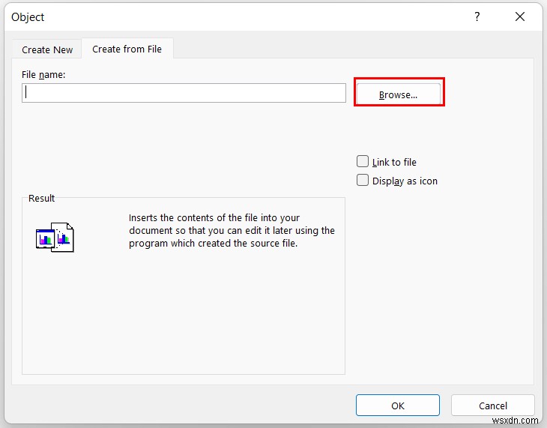Confirm with the OK button
This screenshot has height=428, width=547.
point(398,406)
